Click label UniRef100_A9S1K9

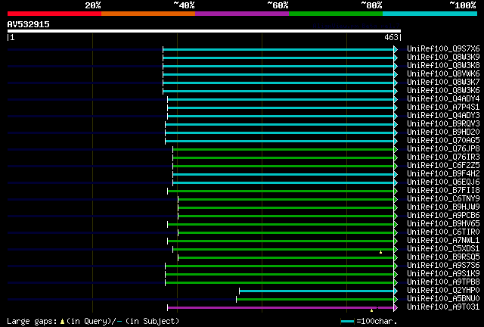(443, 274)
